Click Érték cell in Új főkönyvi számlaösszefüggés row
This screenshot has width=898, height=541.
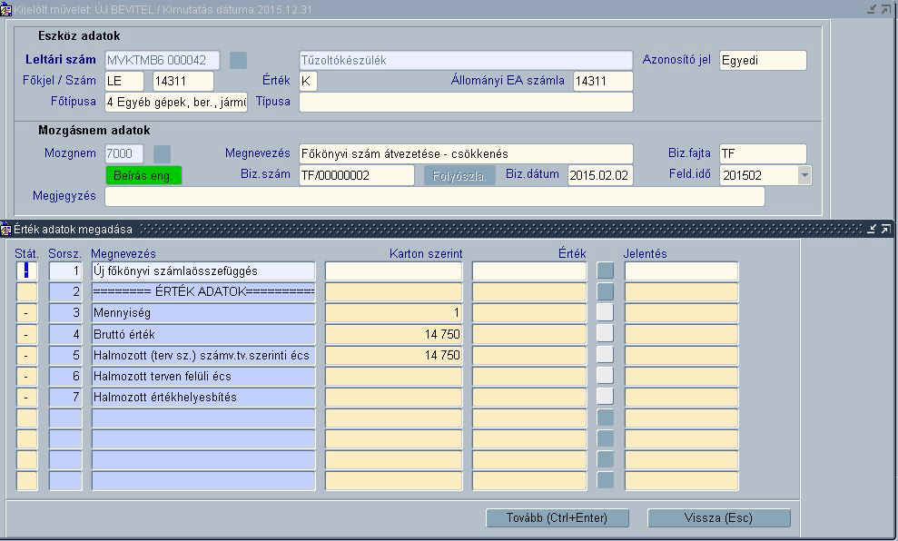click(529, 270)
